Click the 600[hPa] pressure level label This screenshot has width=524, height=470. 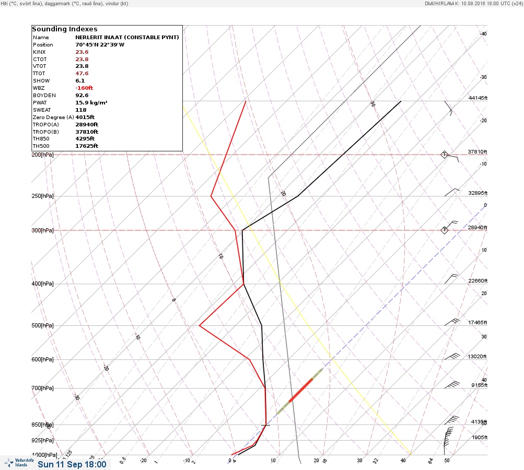[42, 359]
